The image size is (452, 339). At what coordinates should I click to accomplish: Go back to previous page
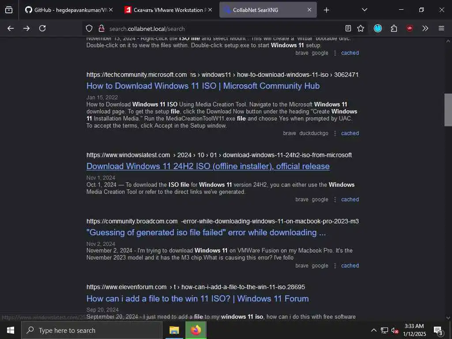click(x=11, y=28)
